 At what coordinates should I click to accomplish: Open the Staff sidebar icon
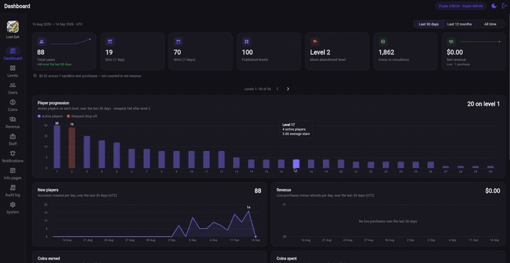pyautogui.click(x=13, y=136)
